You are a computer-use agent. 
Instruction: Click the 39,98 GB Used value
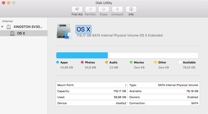click(x=120, y=97)
